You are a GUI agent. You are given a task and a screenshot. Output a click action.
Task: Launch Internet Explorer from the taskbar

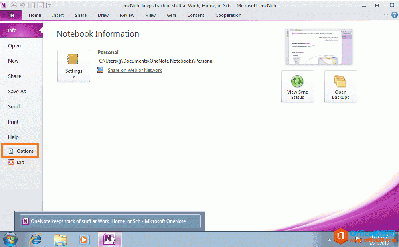(35, 239)
